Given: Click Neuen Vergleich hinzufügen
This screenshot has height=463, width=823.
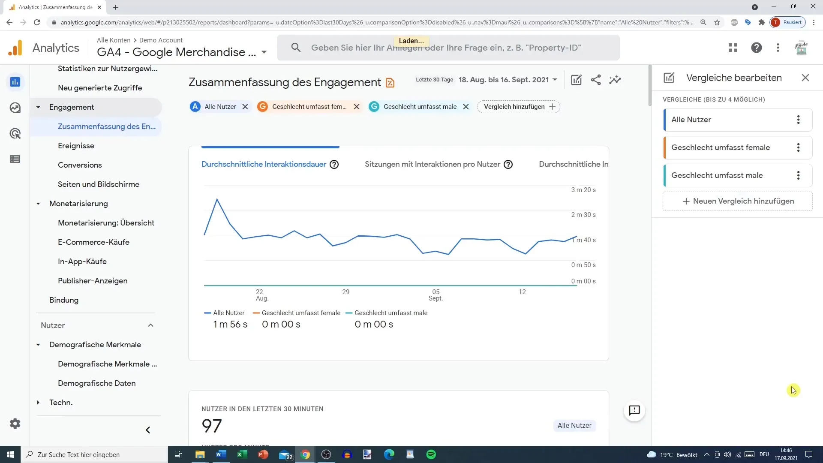Looking at the screenshot, I should (x=738, y=201).
